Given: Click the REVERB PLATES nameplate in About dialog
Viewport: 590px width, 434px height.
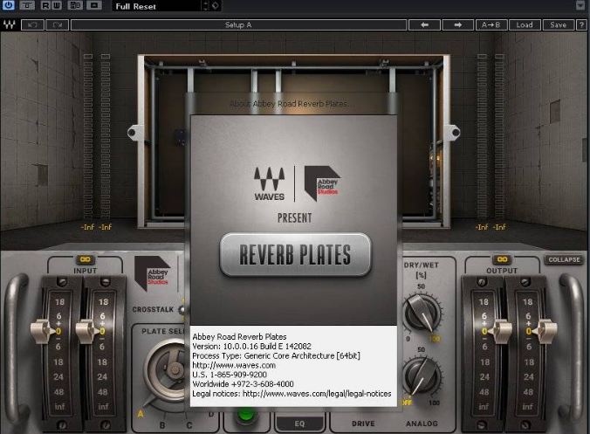Looking at the screenshot, I should 295,255.
